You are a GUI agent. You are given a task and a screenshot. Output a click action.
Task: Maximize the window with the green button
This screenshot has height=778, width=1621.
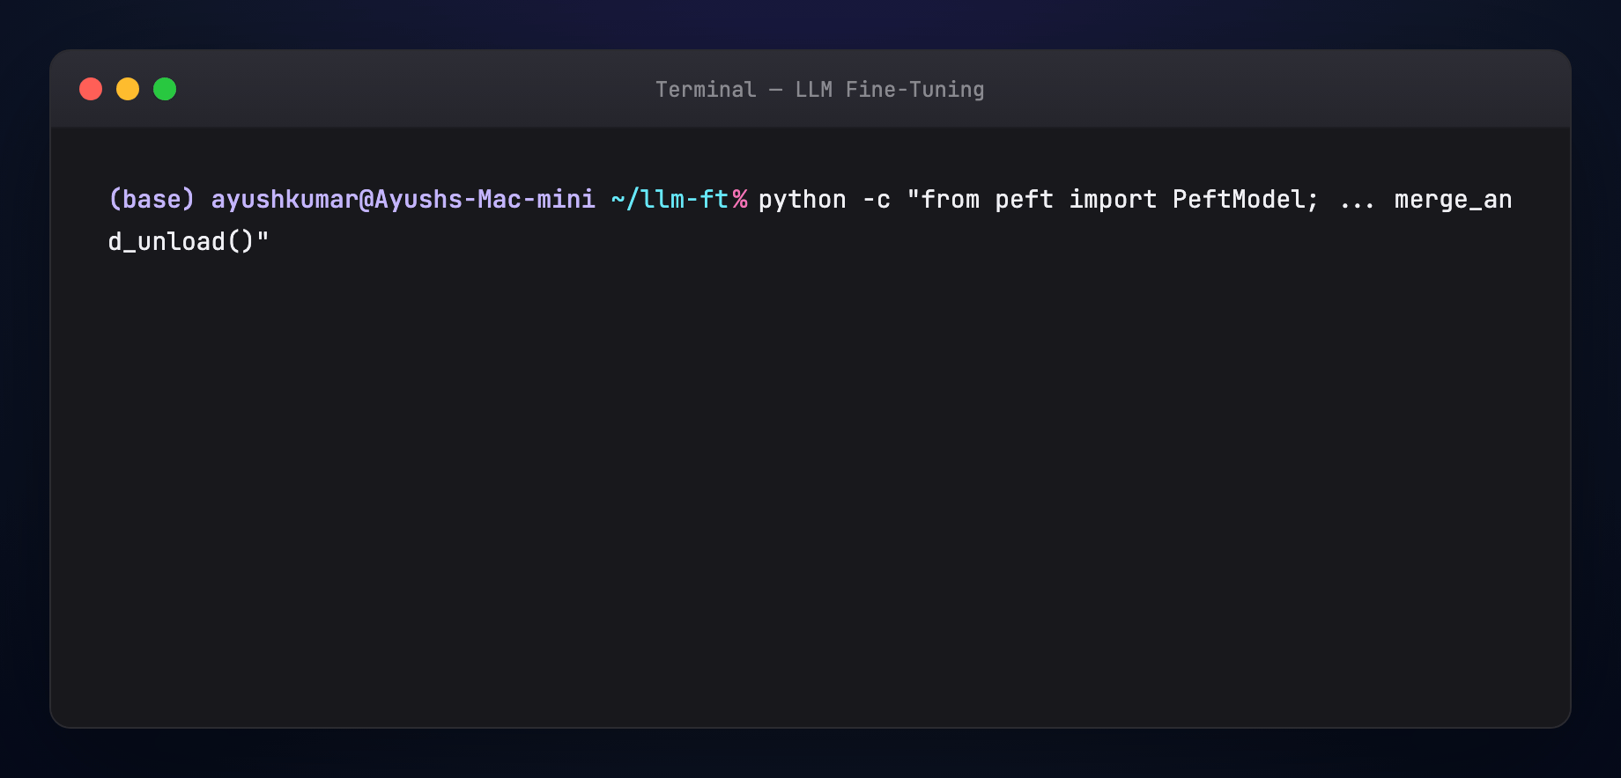(165, 89)
